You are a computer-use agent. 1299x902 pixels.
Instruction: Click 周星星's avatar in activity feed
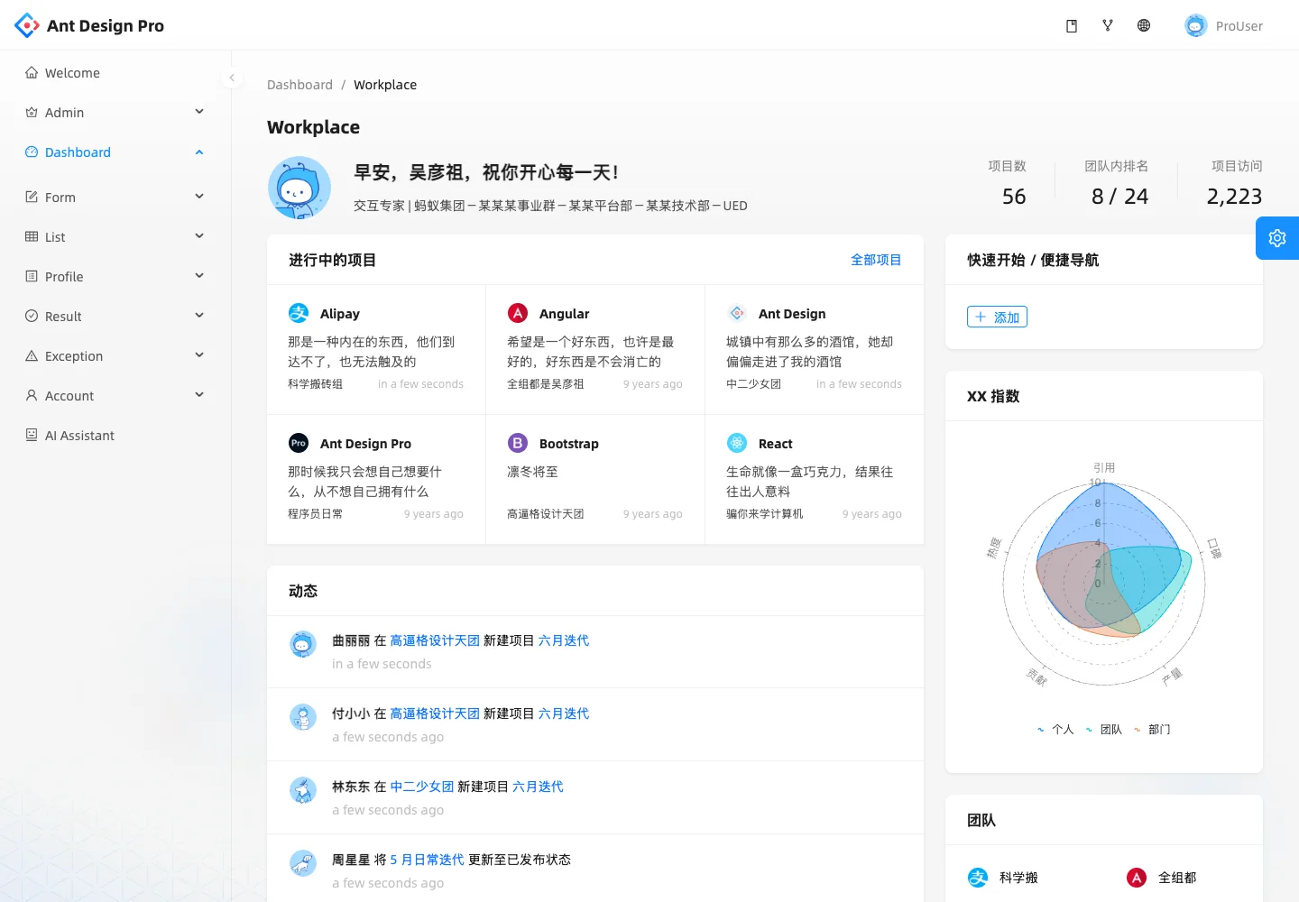click(303, 863)
